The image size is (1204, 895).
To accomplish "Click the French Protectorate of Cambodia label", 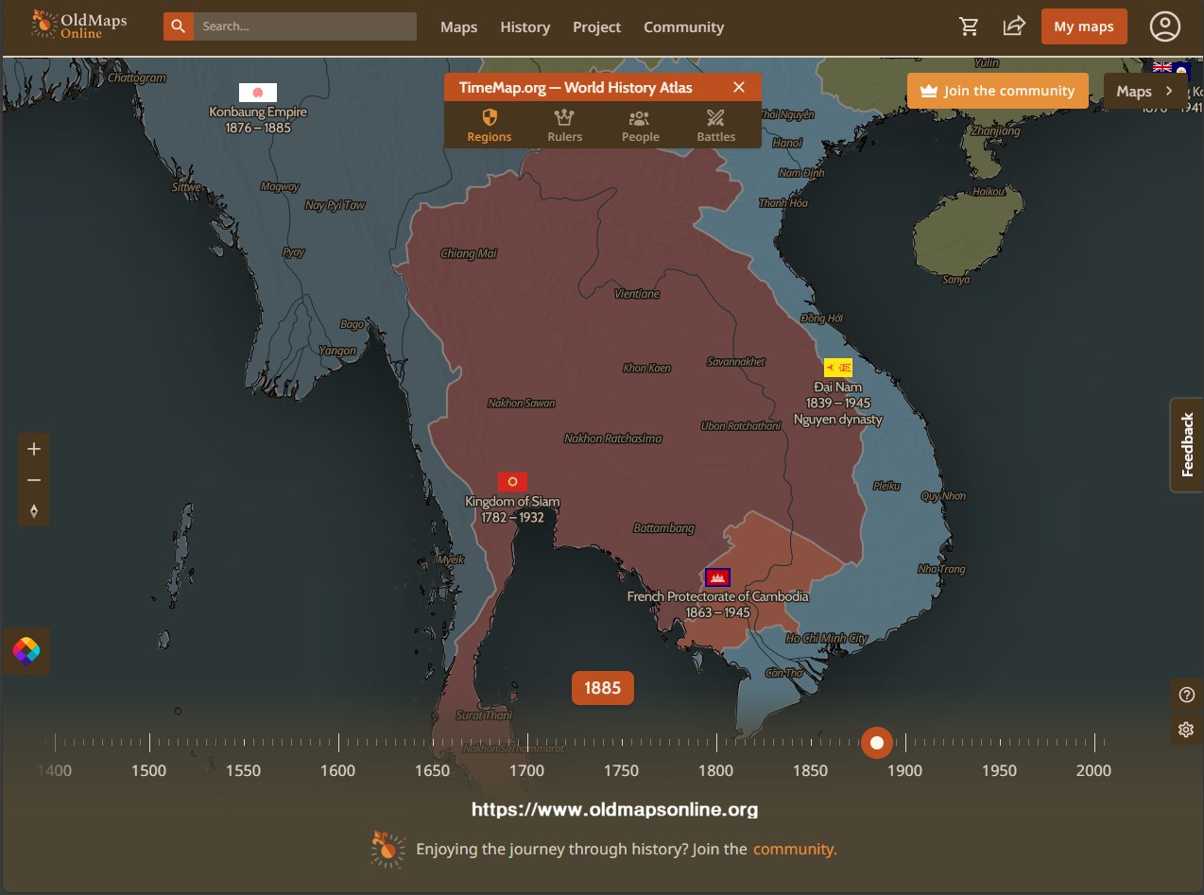I will pos(717,604).
